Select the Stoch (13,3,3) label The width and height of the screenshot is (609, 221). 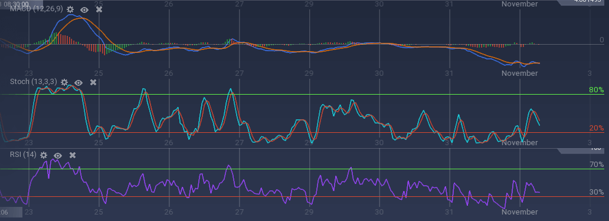(34, 82)
